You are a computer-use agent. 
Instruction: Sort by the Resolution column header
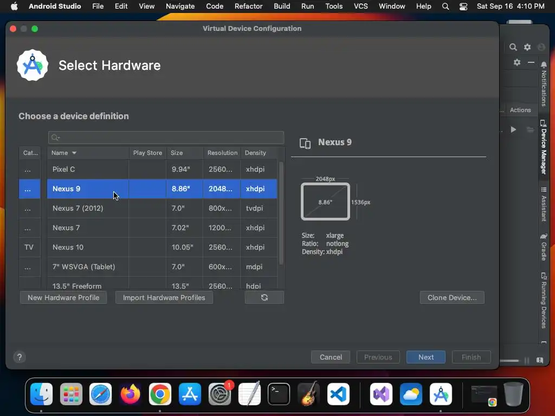[222, 153]
